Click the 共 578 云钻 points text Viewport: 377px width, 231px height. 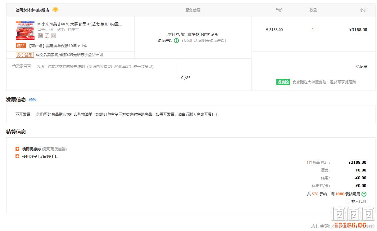[x=317, y=194]
